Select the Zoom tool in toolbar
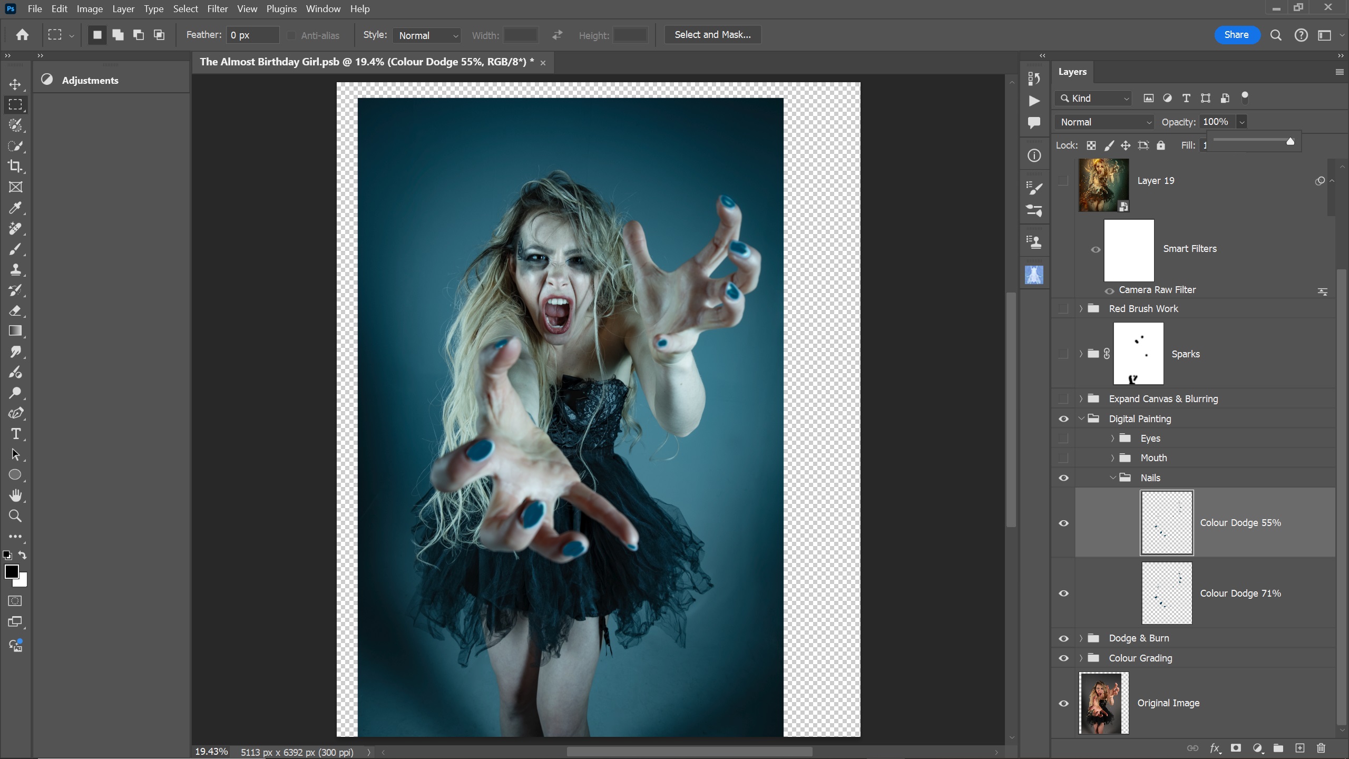The width and height of the screenshot is (1349, 759). click(15, 516)
